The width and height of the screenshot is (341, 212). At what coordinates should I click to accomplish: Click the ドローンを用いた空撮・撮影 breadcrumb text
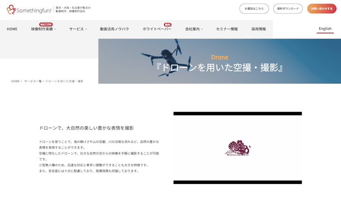[x=64, y=81]
